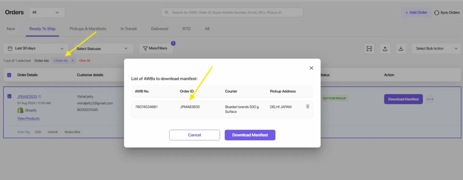Open the Last 30 days date dropdown
463x180 pixels.
[x=35, y=49]
